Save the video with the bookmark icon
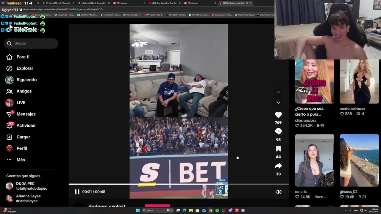The width and height of the screenshot is (381, 214). pos(278,149)
